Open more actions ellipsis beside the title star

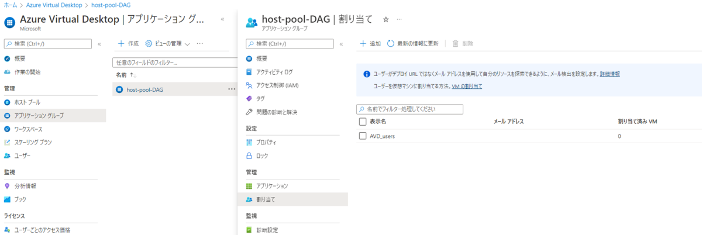pos(399,19)
